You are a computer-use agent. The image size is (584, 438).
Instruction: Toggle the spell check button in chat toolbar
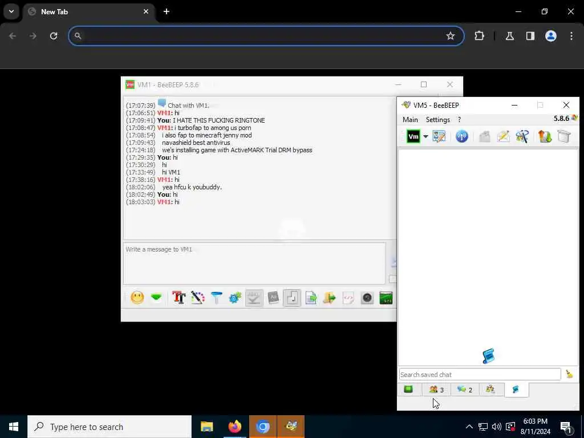254,298
